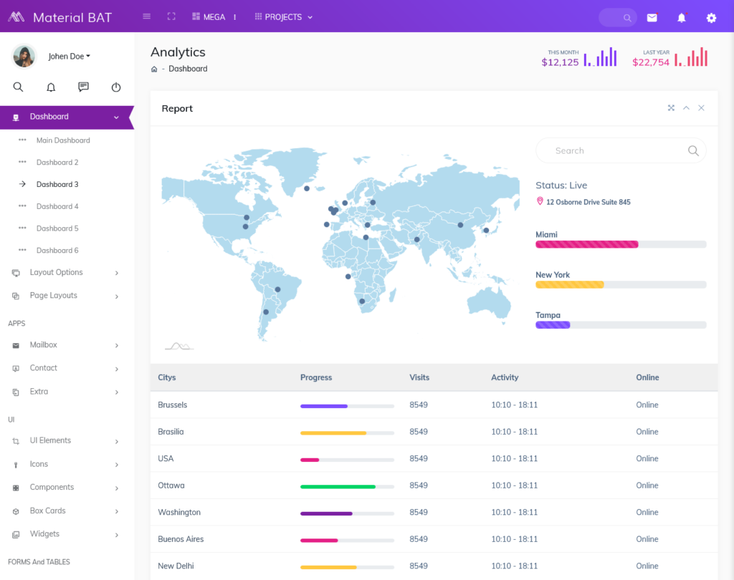Collapse the Report card with the chevron
The height and width of the screenshot is (580, 734).
[686, 107]
